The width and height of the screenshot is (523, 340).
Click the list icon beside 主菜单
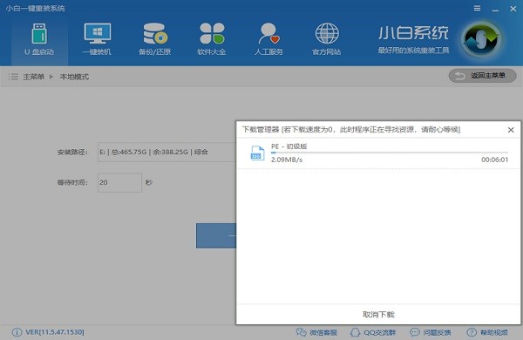[x=13, y=77]
